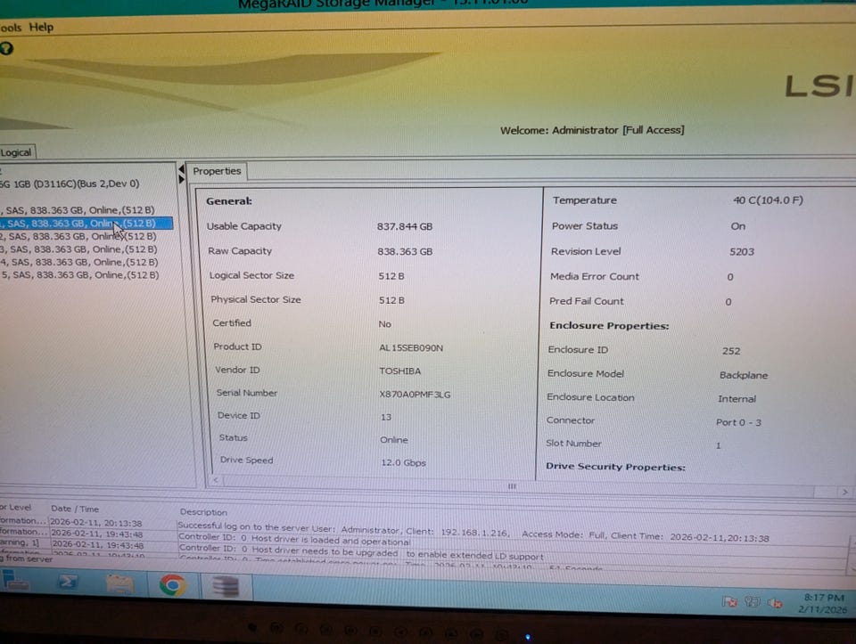Click Product ID value AL15SEB090N
Screen dimensions: 856x644
pyautogui.click(x=411, y=348)
